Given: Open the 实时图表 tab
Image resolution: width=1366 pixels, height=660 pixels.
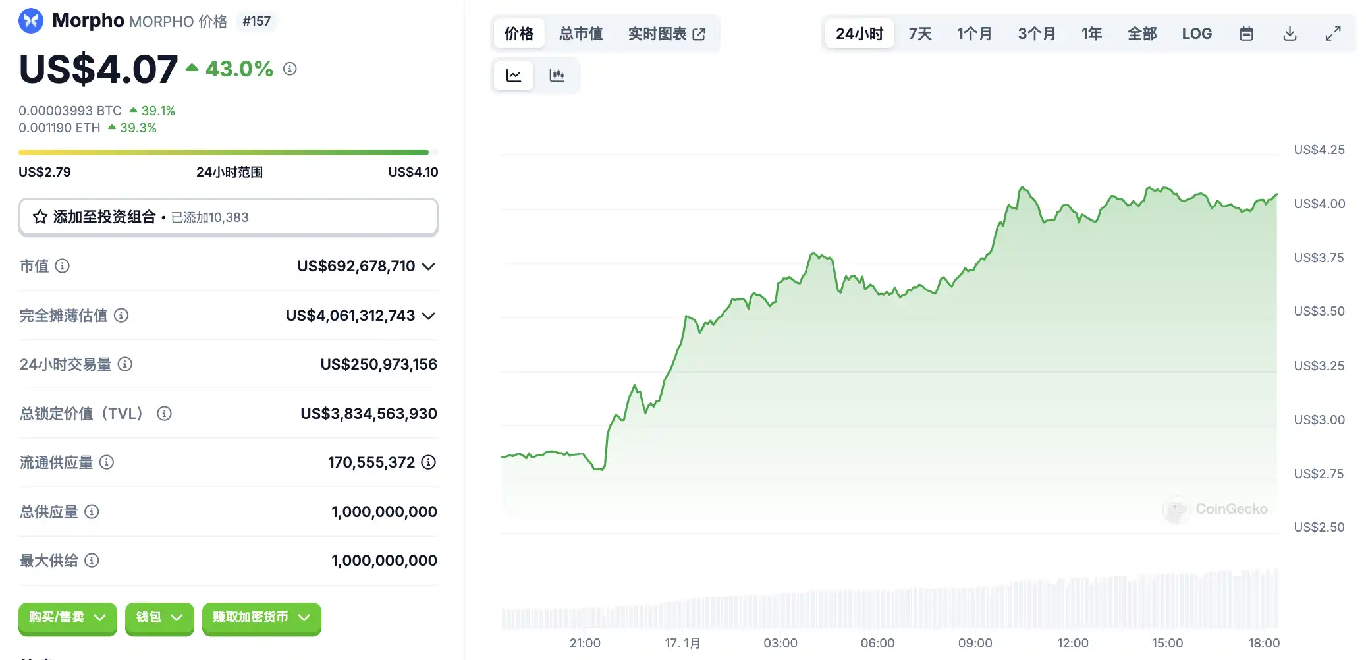Looking at the screenshot, I should (667, 34).
